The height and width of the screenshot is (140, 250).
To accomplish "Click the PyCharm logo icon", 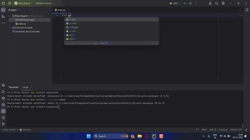I will (3, 3).
